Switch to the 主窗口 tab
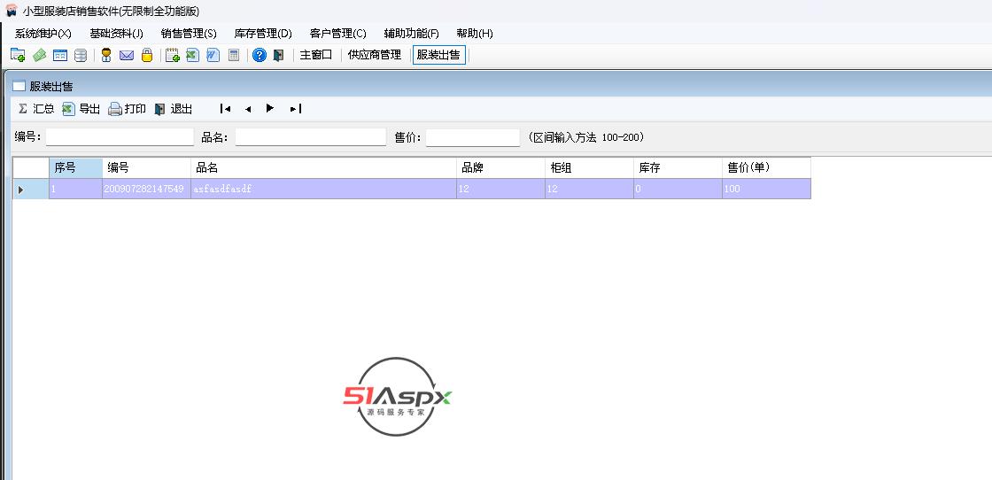992x480 pixels. (315, 55)
